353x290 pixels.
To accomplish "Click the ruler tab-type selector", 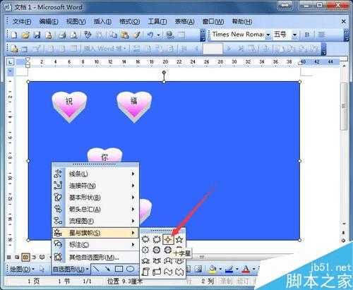I will [11, 62].
